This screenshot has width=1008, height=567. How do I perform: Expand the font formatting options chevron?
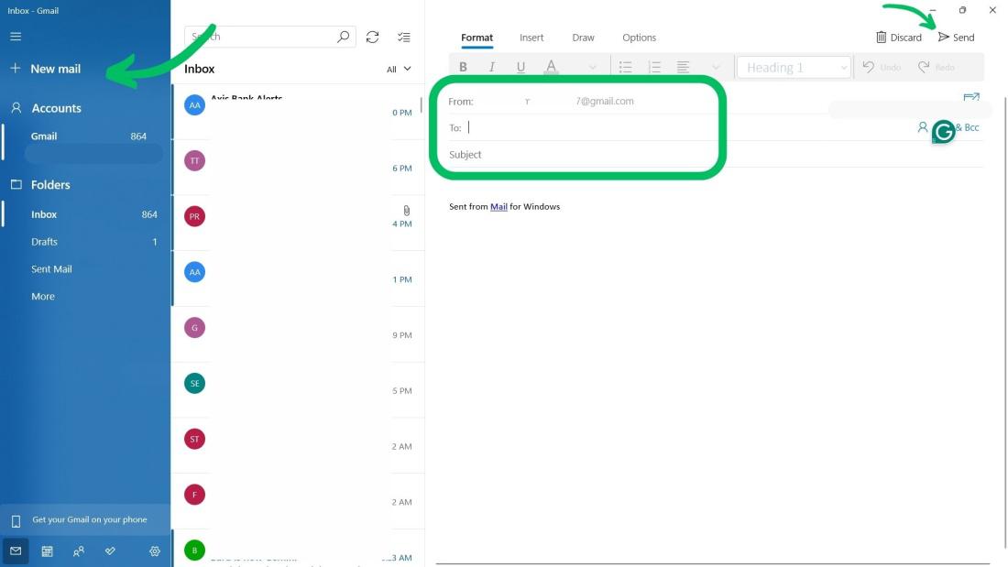coord(592,67)
